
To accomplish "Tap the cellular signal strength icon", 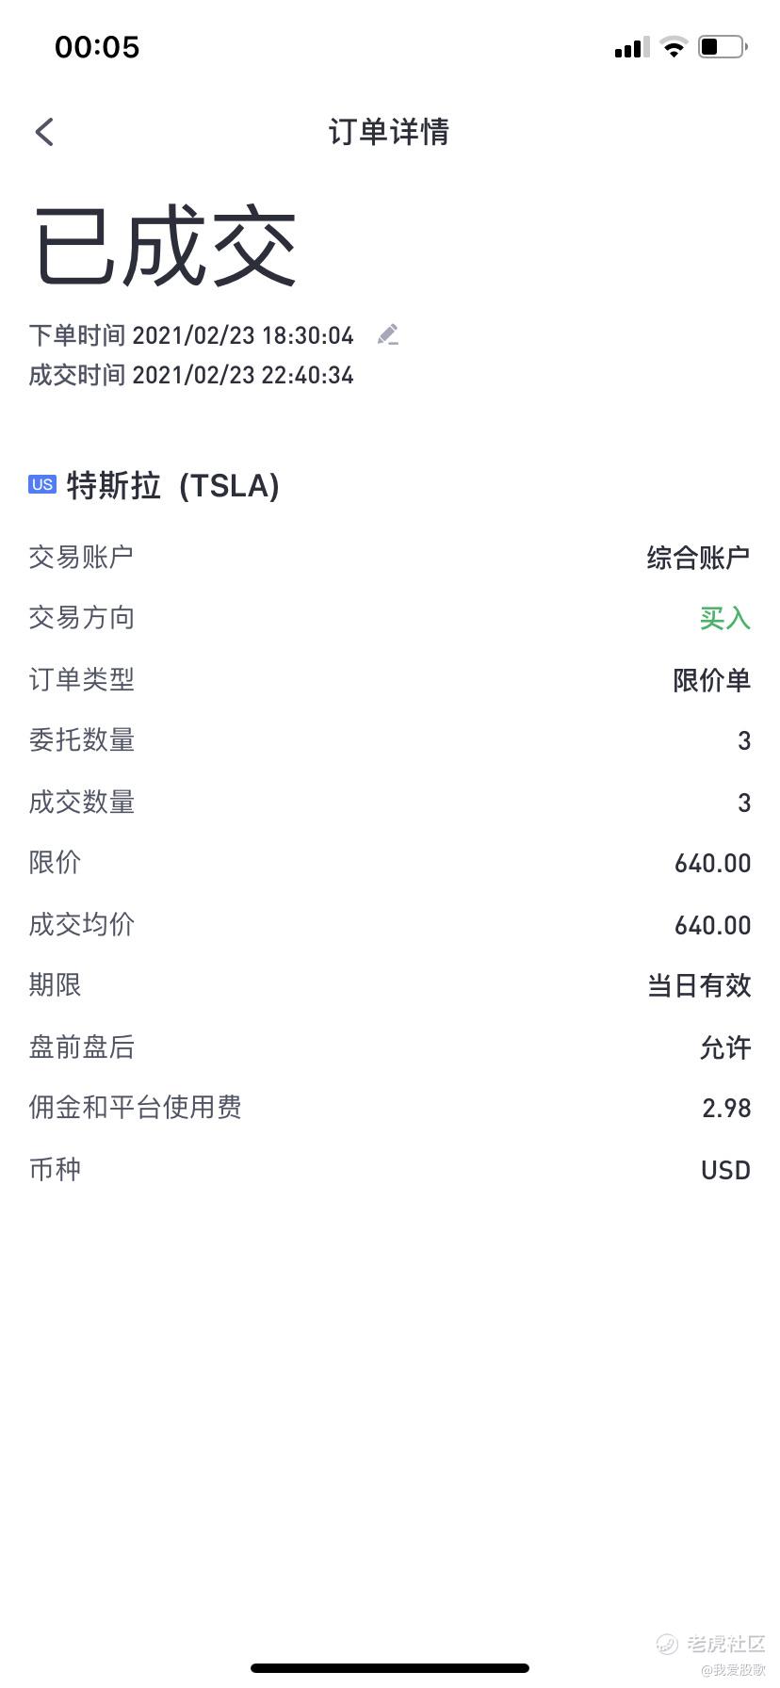I will point(631,47).
